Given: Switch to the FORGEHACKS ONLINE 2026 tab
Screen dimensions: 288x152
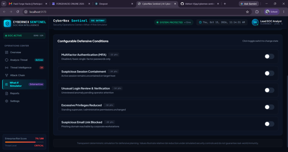Looking at the screenshot, I should pos(71,4).
